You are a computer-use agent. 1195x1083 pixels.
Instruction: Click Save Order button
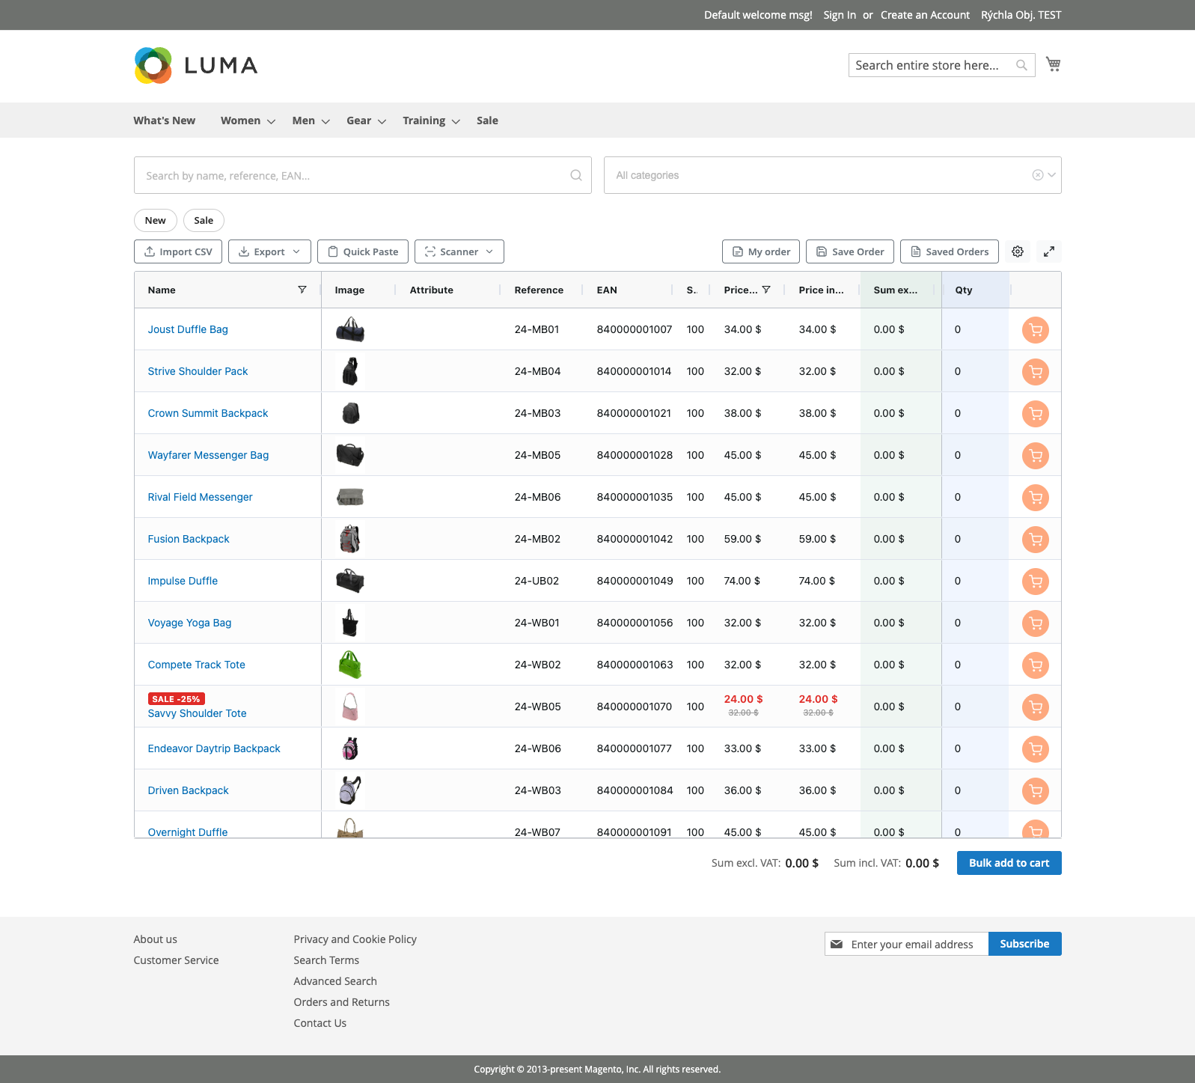tap(850, 251)
